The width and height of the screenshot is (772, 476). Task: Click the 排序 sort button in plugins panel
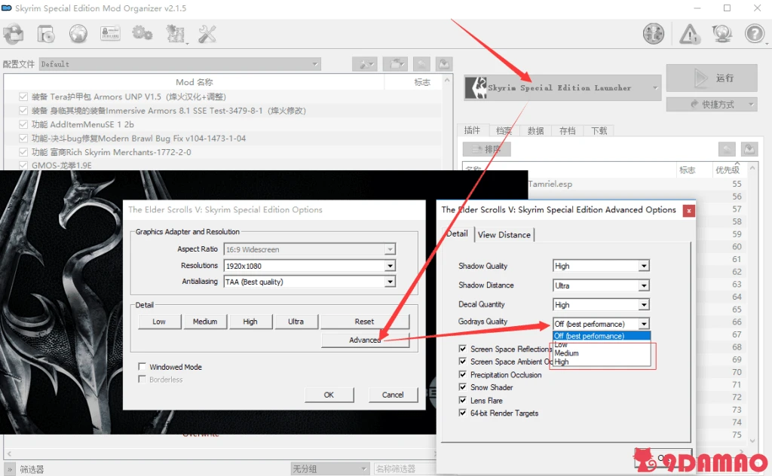[486, 149]
